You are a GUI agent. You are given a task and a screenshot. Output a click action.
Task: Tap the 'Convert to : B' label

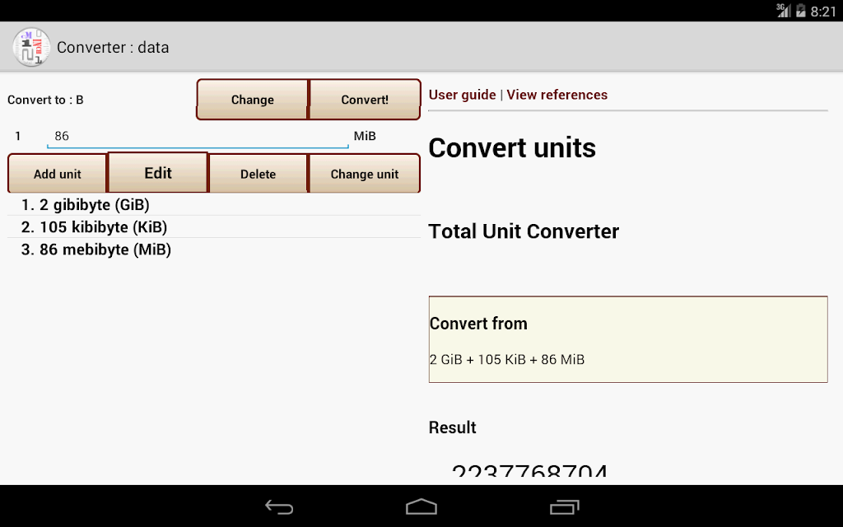point(46,100)
